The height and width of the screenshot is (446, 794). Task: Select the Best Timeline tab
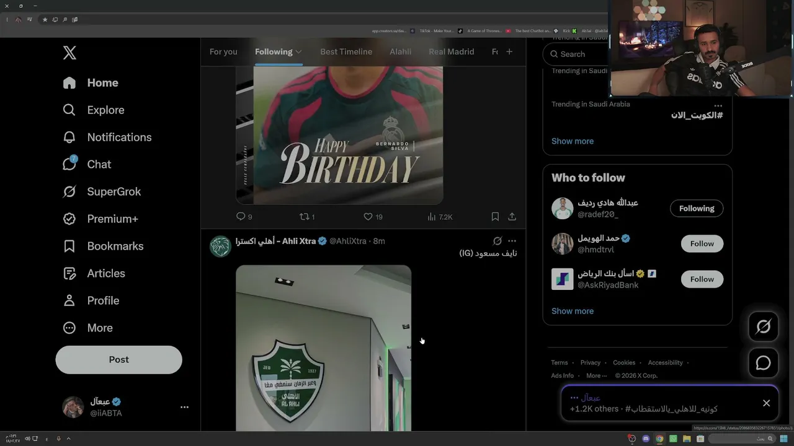(x=346, y=51)
